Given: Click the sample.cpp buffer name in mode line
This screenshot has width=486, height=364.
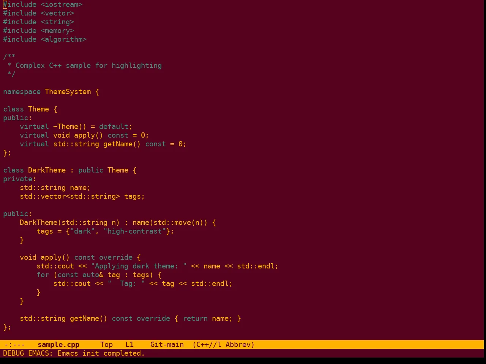Looking at the screenshot, I should [58, 345].
